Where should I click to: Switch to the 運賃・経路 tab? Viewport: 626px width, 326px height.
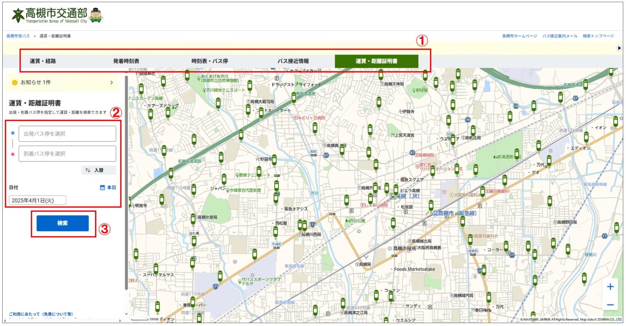click(x=43, y=61)
